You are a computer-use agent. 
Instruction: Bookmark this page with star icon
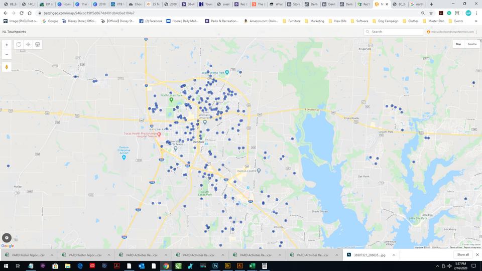(x=431, y=13)
